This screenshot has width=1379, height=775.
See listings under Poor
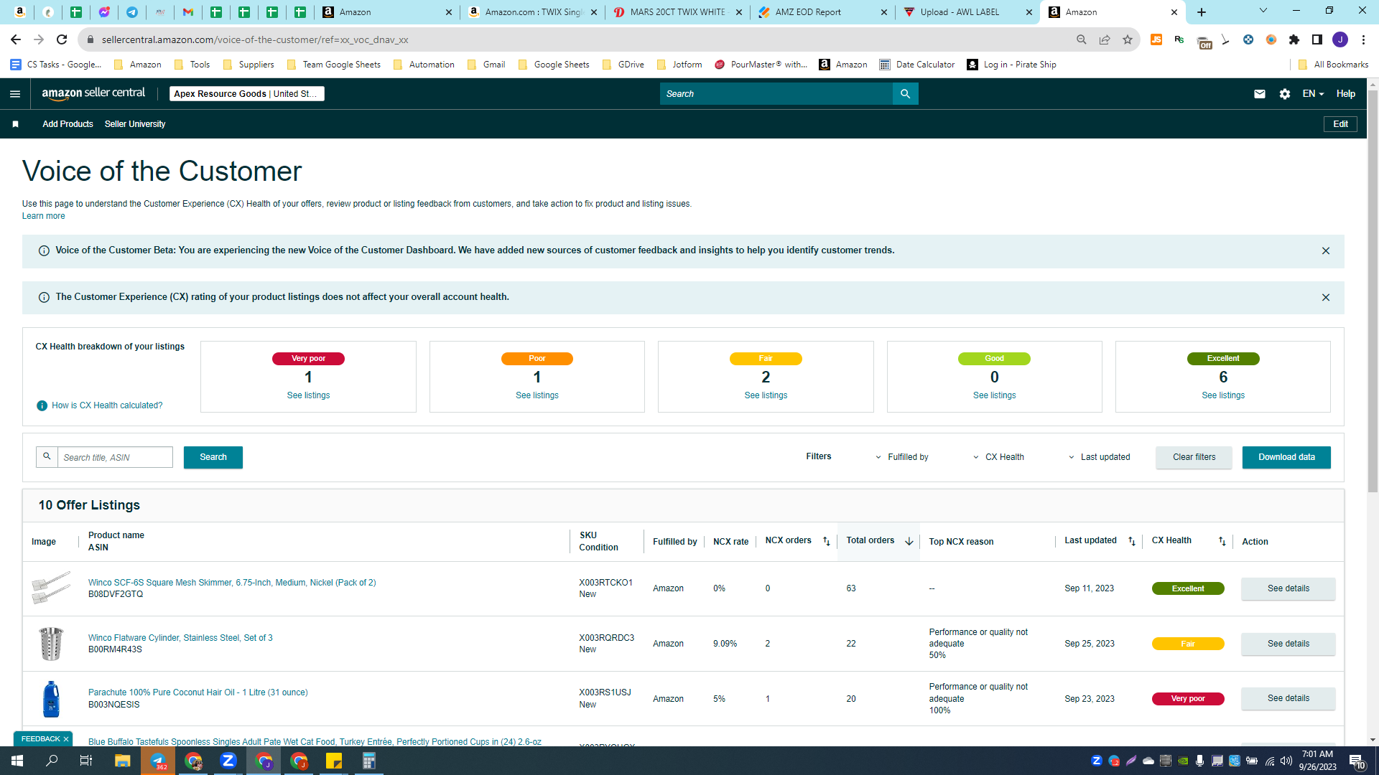pos(537,395)
